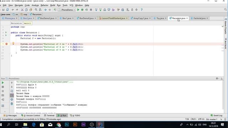228x128 pixels.
Task: Run with Coverage toolbar icon
Action: [x=87, y=10]
